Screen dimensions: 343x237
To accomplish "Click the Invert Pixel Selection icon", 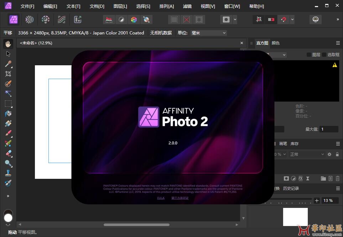I will (x=199, y=20).
